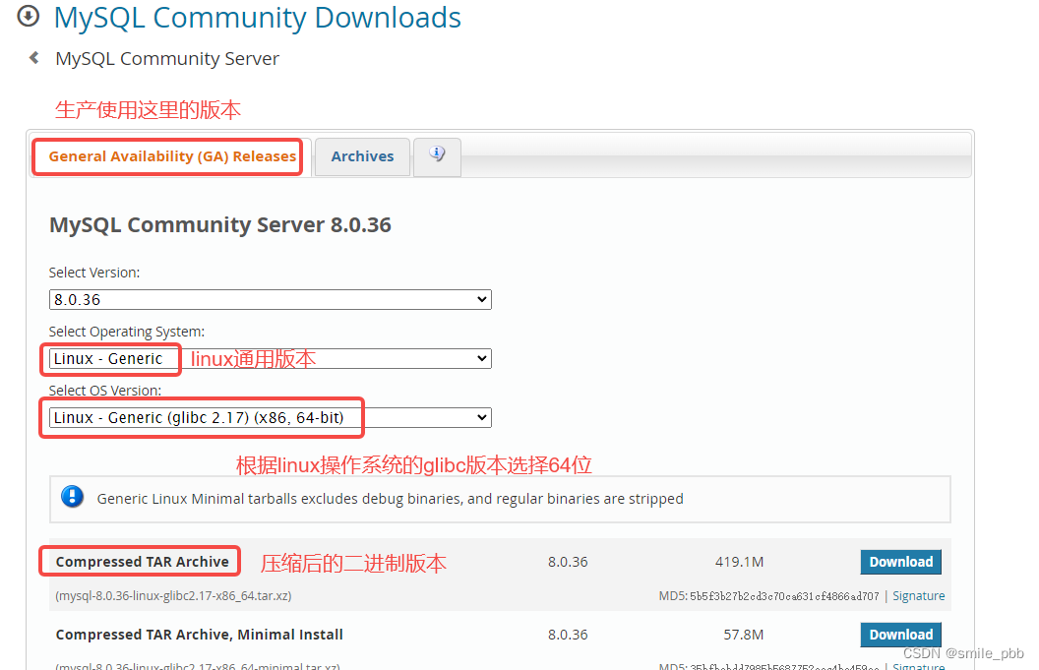Click the Compressed TAR Archive label
Viewport: 1039px width, 670px height.
click(x=142, y=562)
